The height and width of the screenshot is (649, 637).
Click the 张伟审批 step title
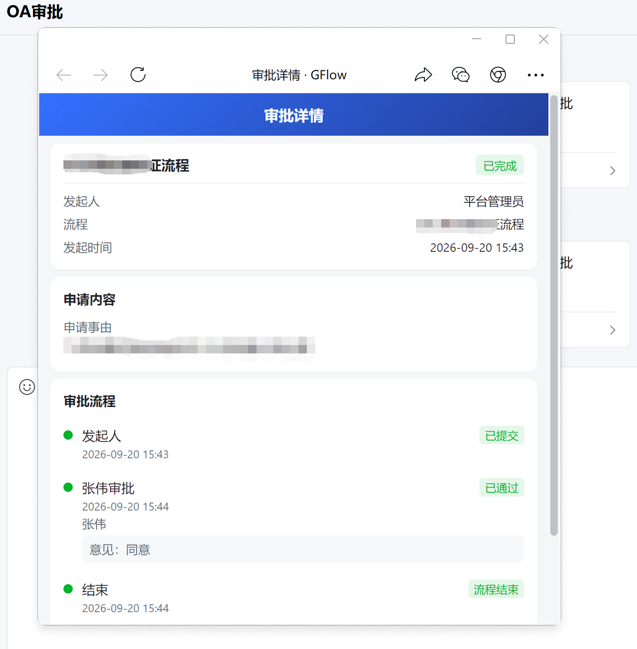click(108, 488)
